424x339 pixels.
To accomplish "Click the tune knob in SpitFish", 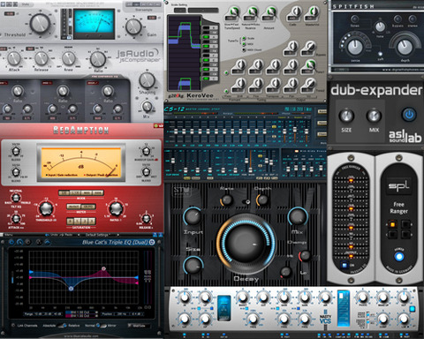I will pos(380,27).
